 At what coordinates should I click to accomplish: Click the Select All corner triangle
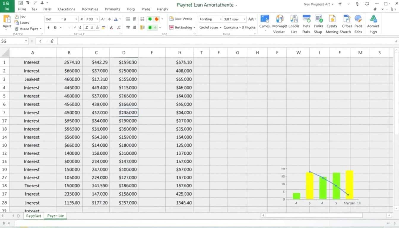click(5, 53)
